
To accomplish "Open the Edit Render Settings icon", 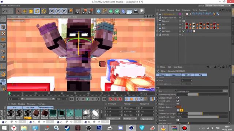I will [x=90, y=11].
